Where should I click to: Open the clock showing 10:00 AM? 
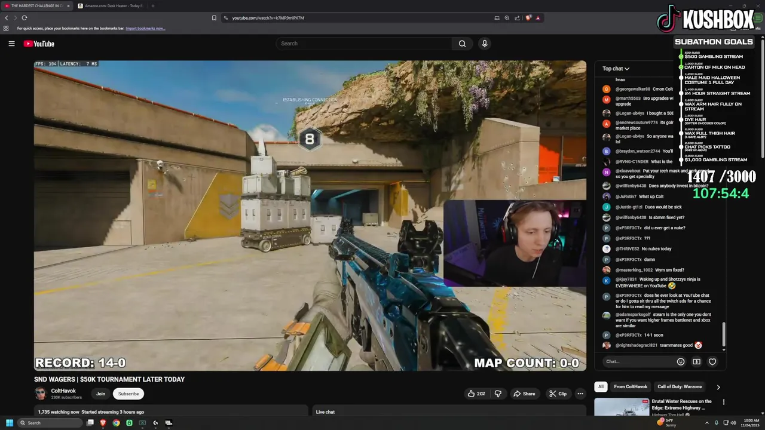click(x=751, y=423)
